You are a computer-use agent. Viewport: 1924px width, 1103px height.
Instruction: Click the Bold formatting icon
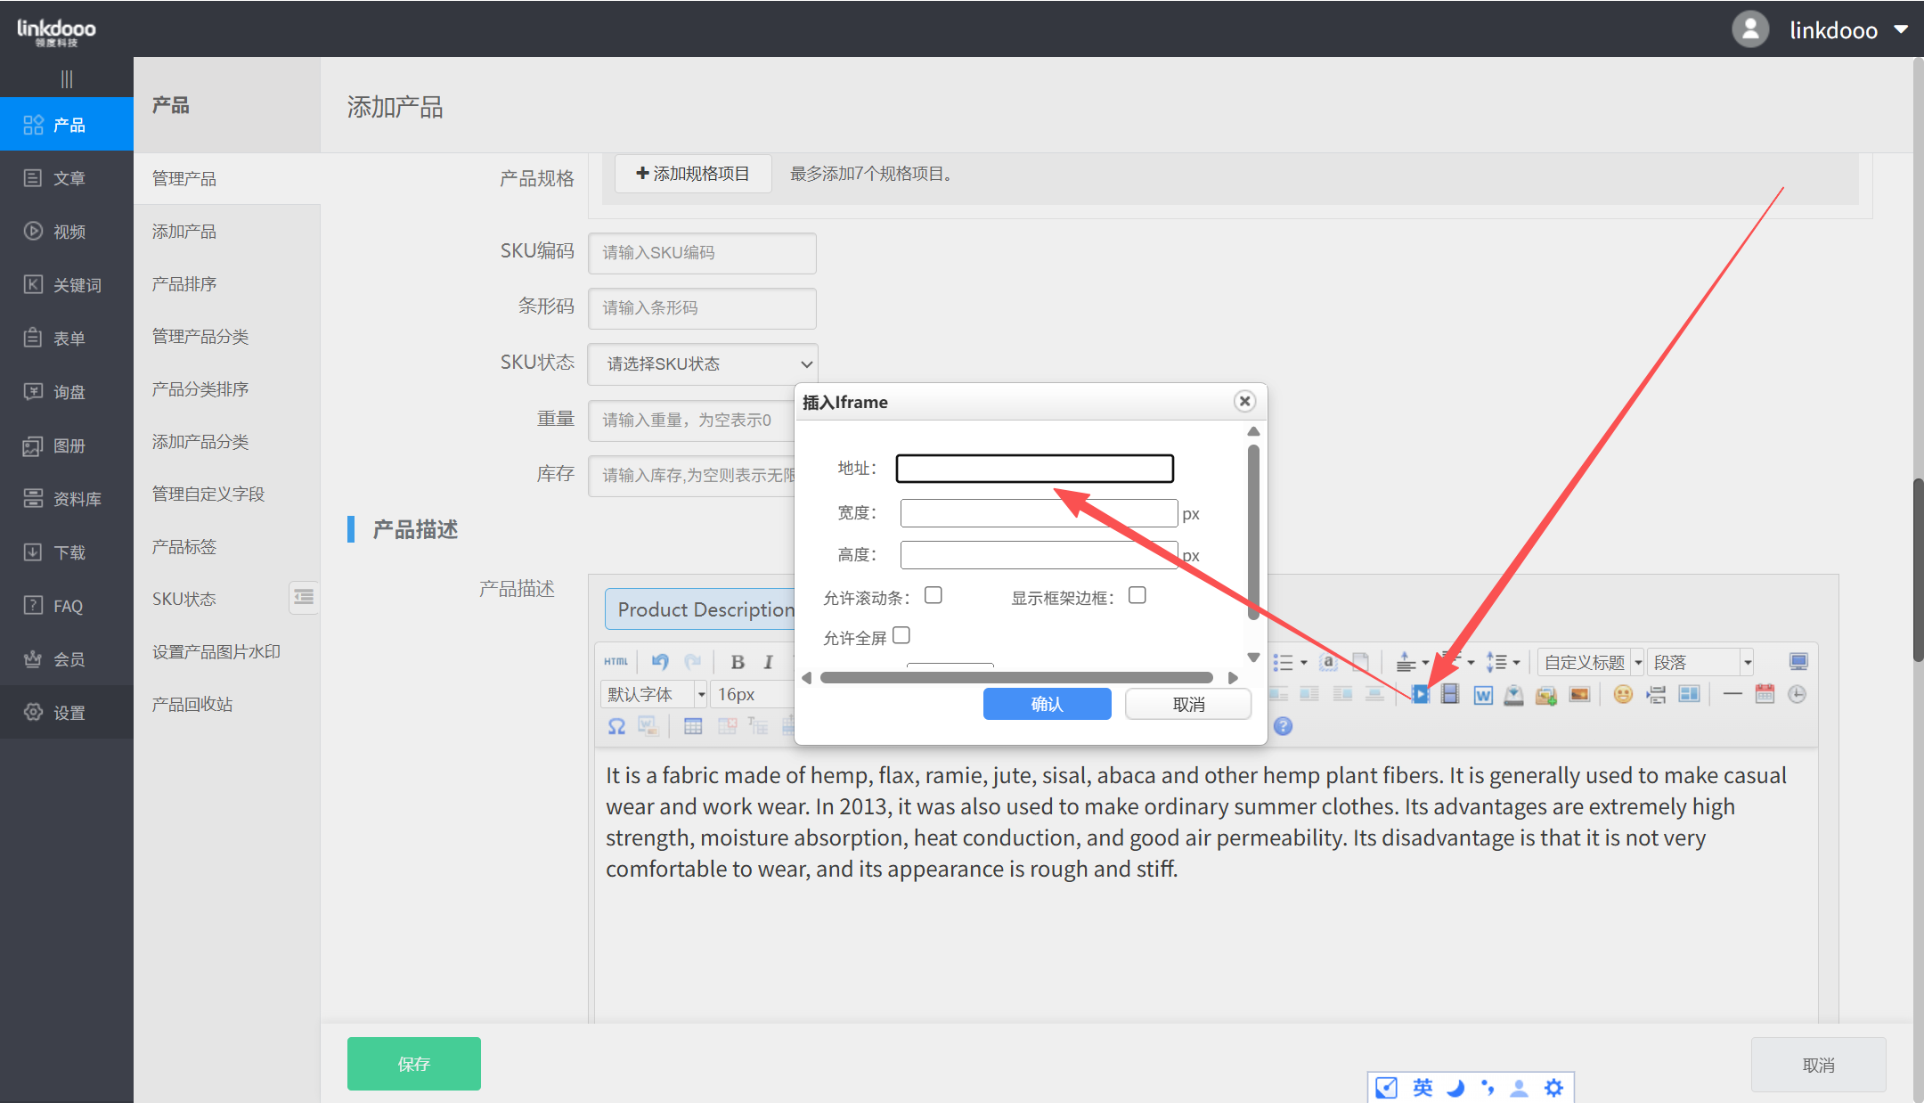pyautogui.click(x=738, y=662)
